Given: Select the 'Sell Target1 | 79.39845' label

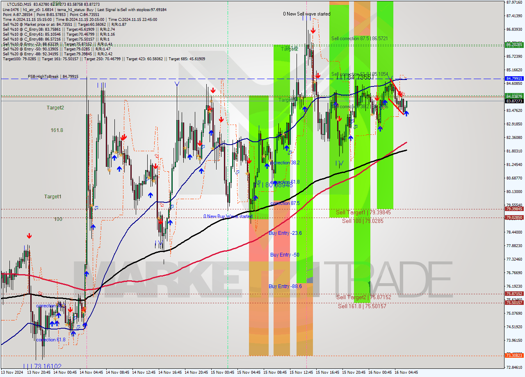Looking at the screenshot, I should (x=363, y=212).
